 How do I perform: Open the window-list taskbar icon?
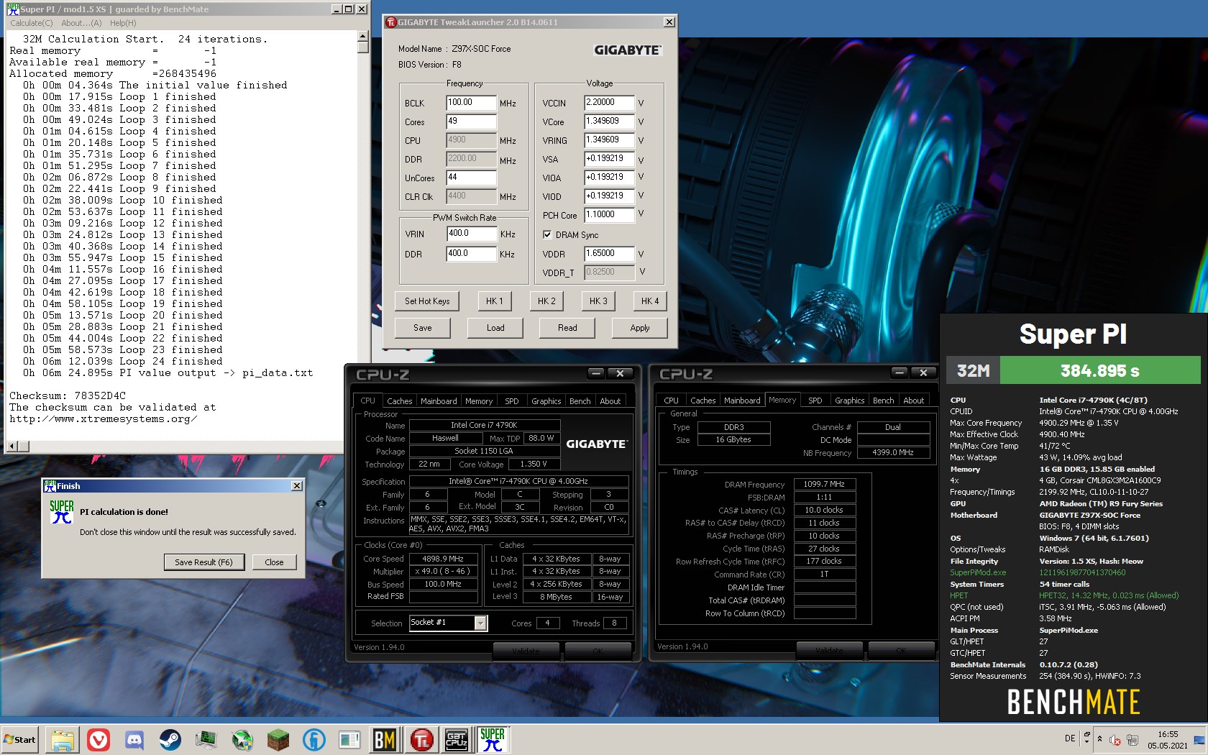click(349, 739)
